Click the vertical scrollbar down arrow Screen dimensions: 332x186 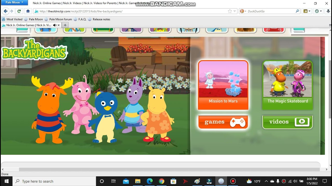[330, 166]
